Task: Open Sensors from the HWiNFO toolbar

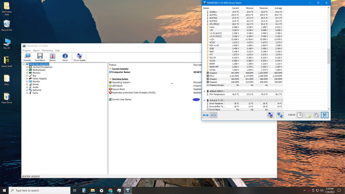Action: [52, 57]
